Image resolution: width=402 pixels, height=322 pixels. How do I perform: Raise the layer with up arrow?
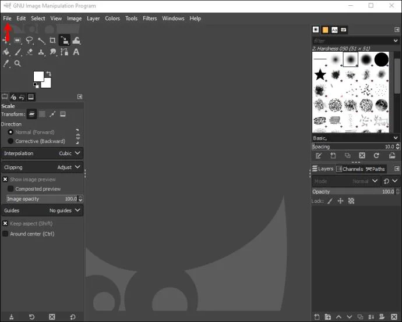coord(338,317)
